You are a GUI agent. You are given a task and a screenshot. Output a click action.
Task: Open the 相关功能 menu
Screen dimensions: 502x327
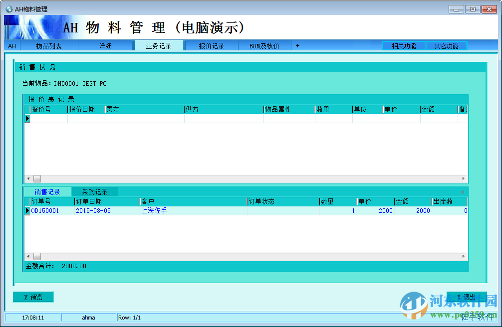coord(403,45)
